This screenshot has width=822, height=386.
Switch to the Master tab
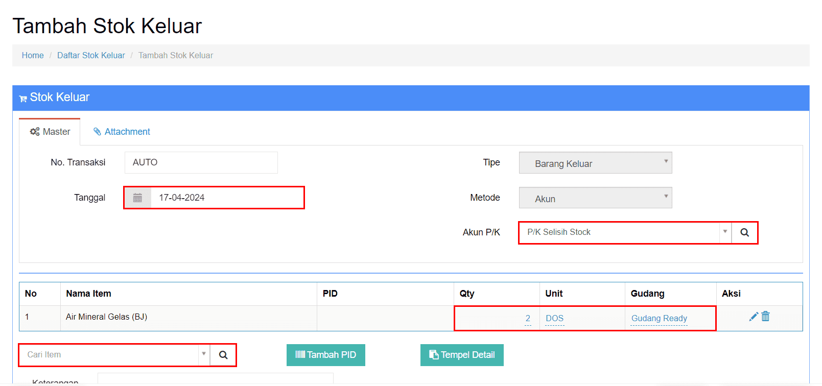[x=50, y=132]
